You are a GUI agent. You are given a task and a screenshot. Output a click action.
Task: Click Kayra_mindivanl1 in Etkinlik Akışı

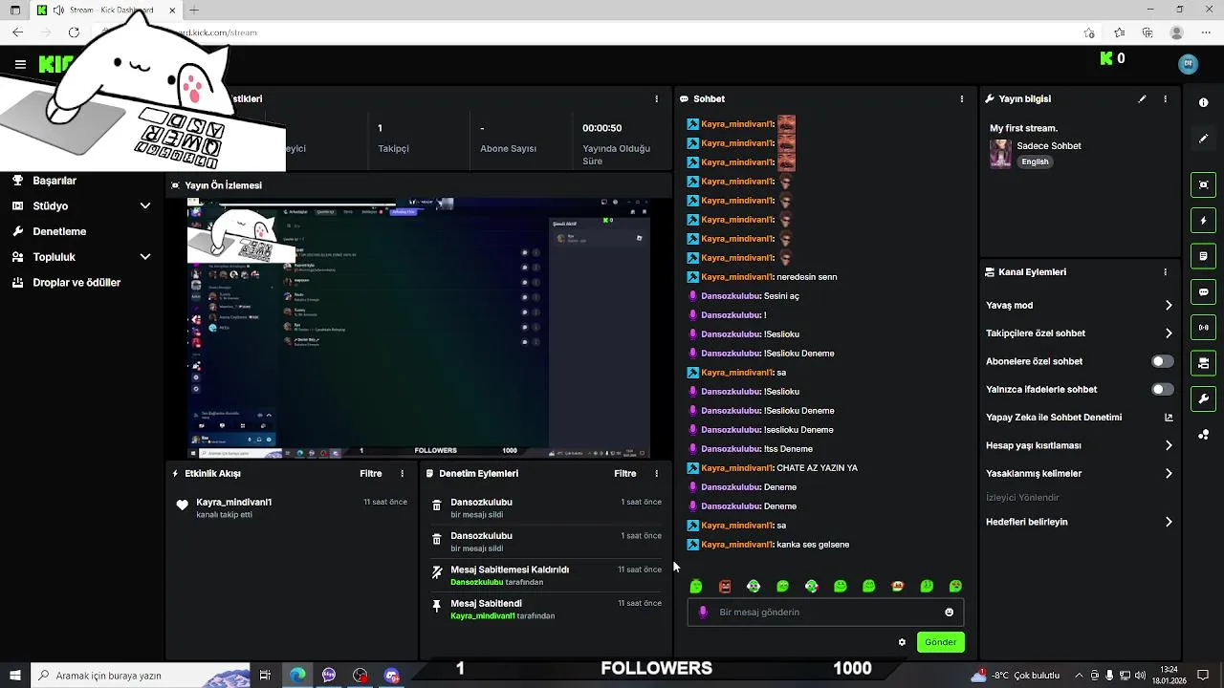click(x=234, y=502)
